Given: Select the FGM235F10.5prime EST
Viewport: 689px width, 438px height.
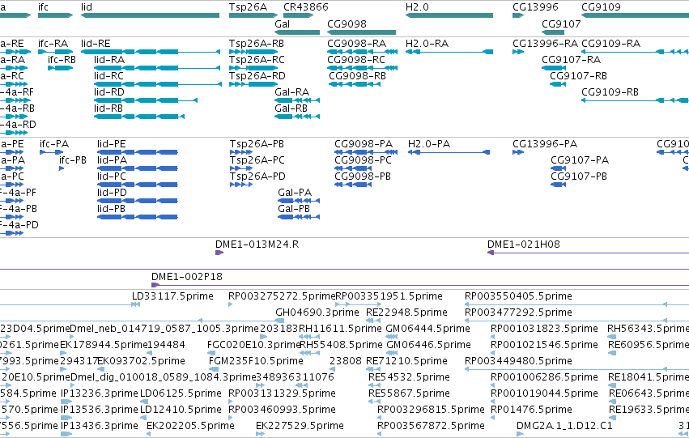Looking at the screenshot, I should 214,369.
